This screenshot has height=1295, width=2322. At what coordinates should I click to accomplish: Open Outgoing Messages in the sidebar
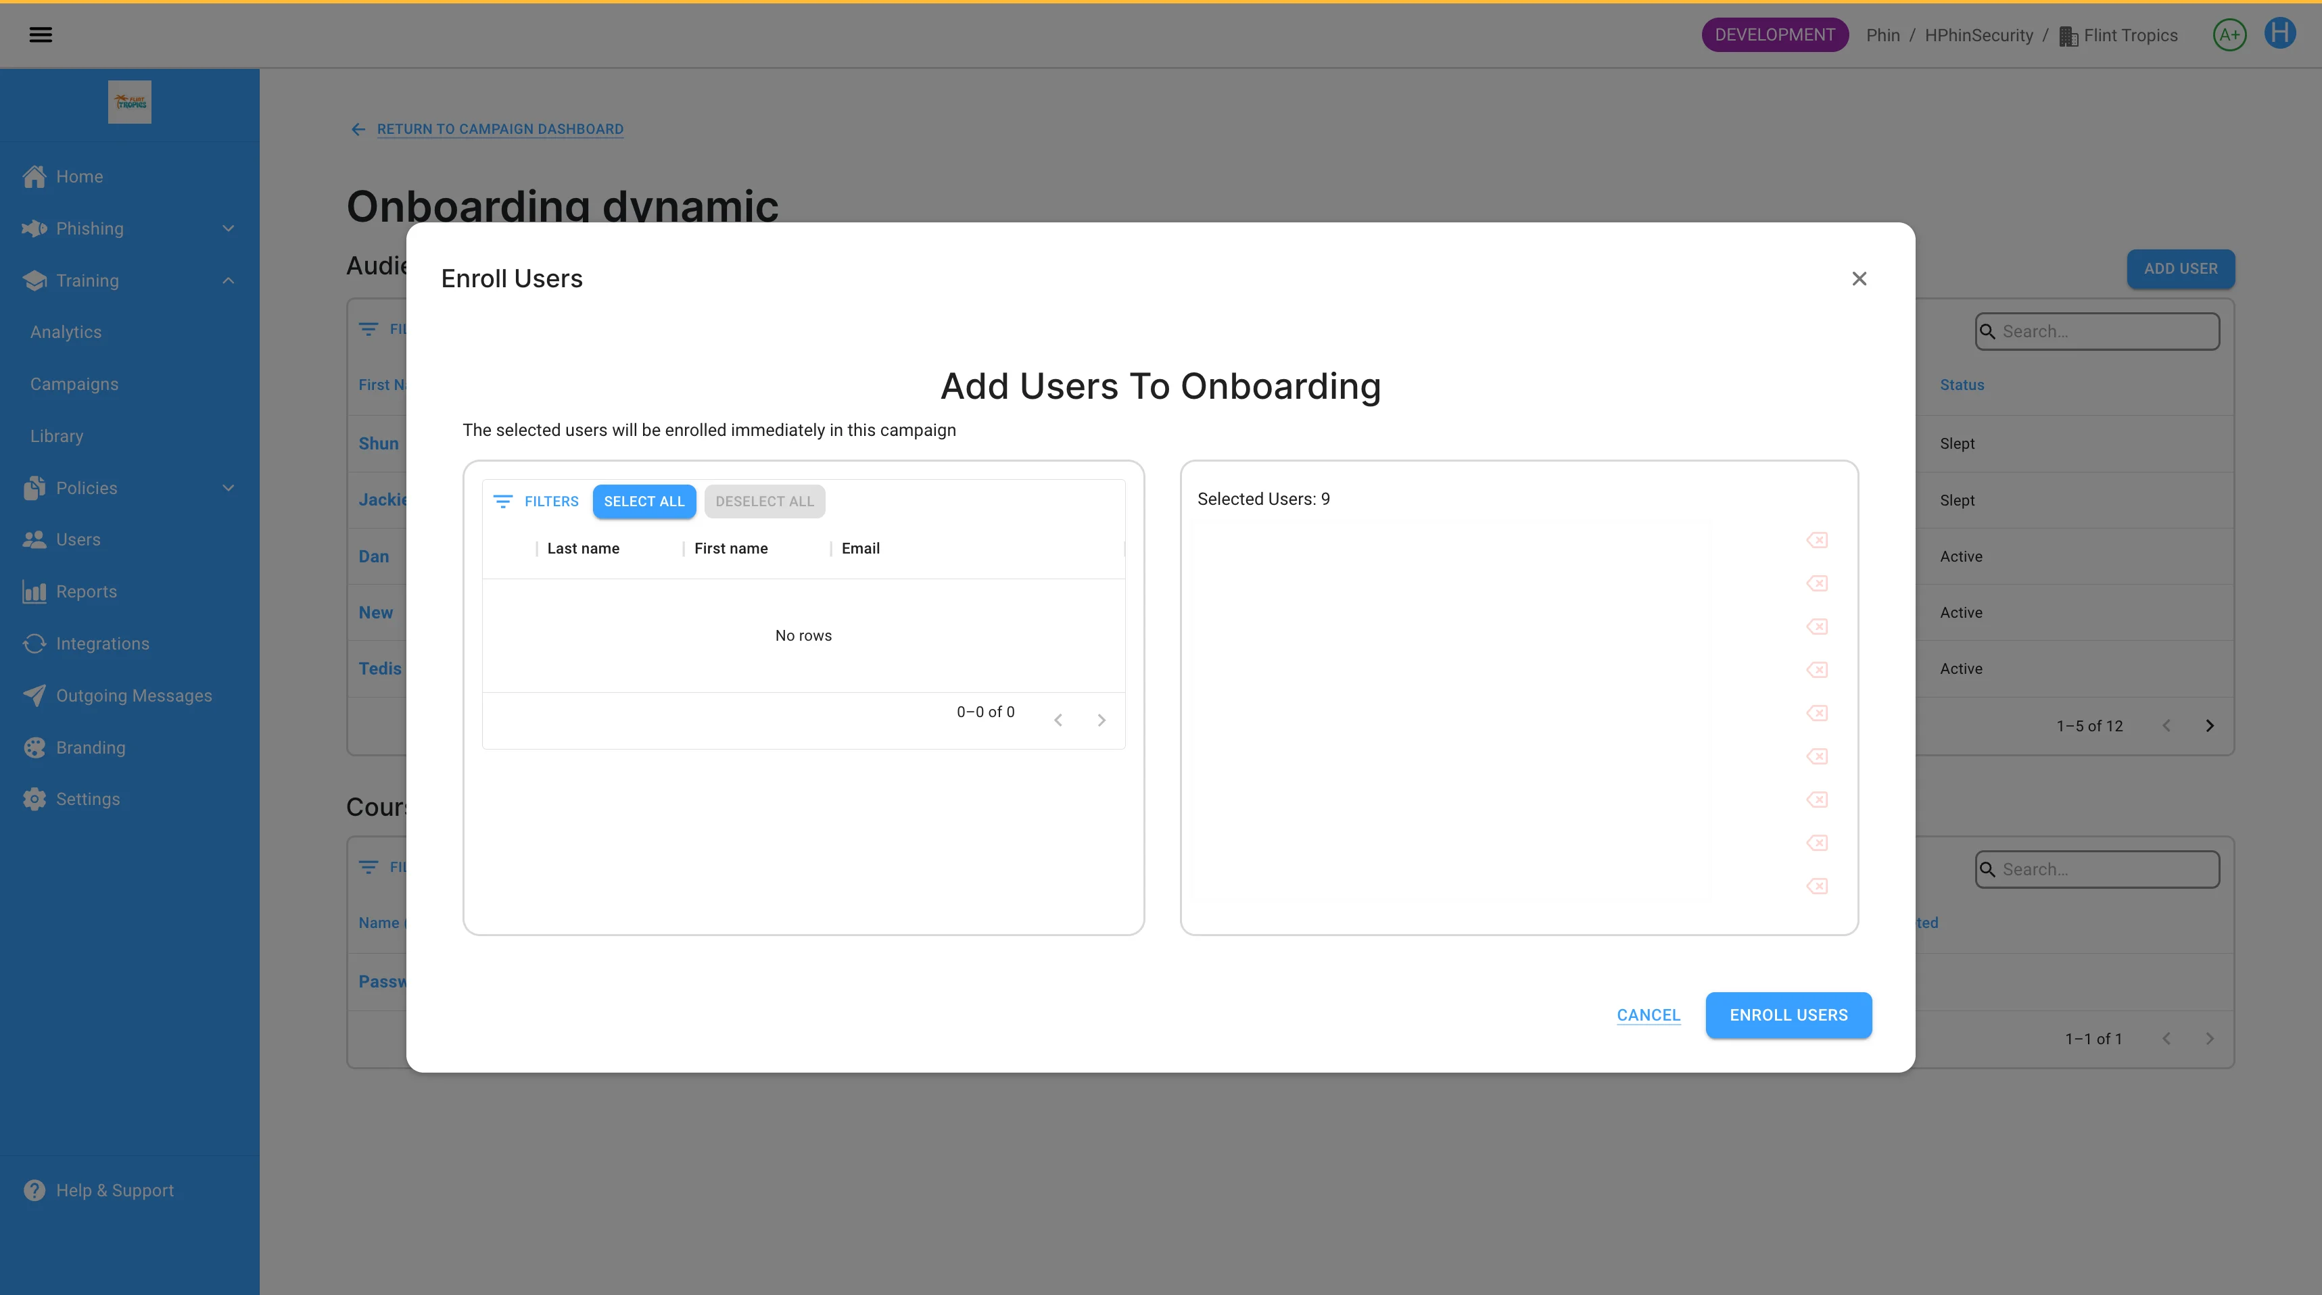pyautogui.click(x=133, y=695)
